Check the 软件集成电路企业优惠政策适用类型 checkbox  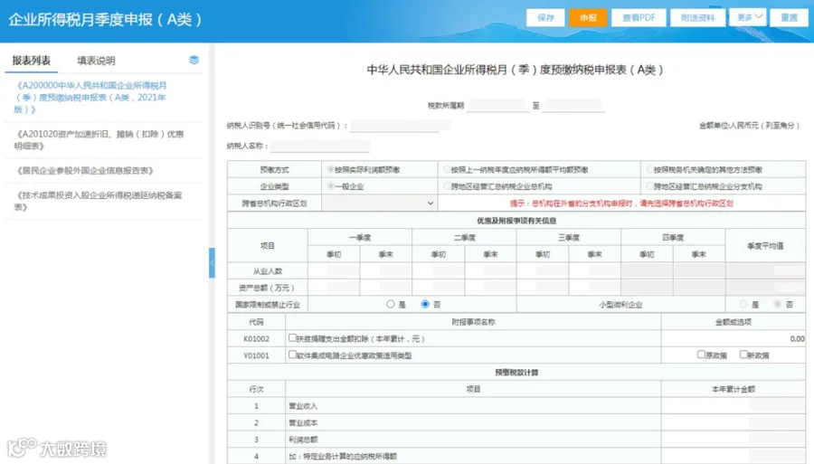292,355
